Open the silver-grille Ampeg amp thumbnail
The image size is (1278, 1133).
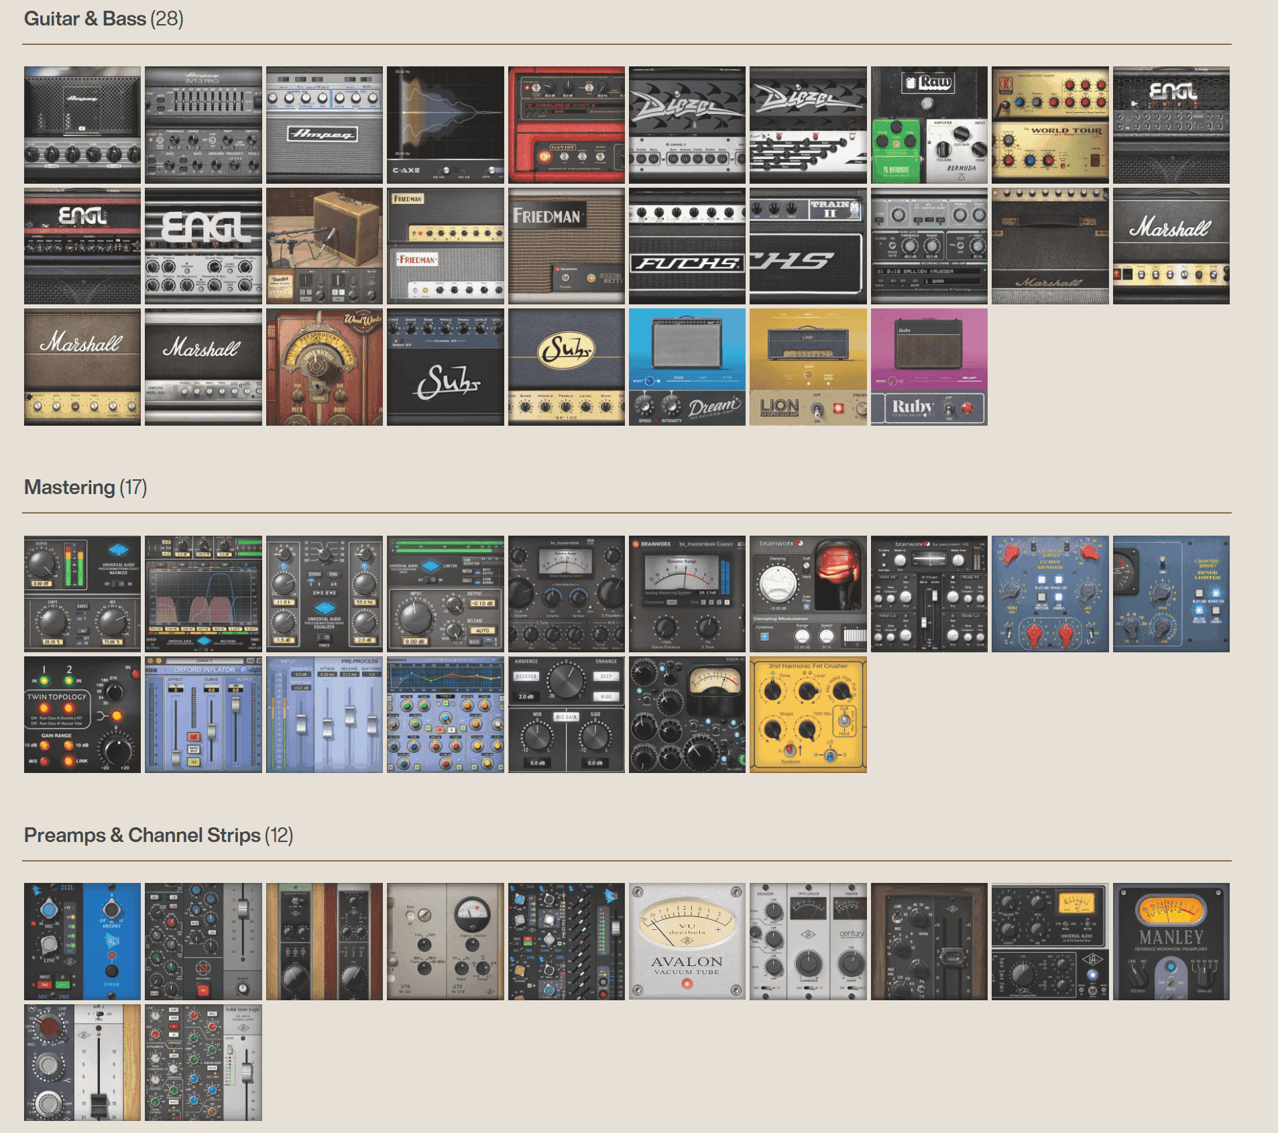point(325,125)
